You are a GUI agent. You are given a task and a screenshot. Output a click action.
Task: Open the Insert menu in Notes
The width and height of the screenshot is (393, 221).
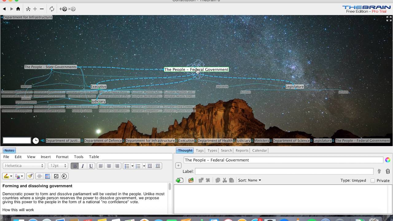point(46,157)
